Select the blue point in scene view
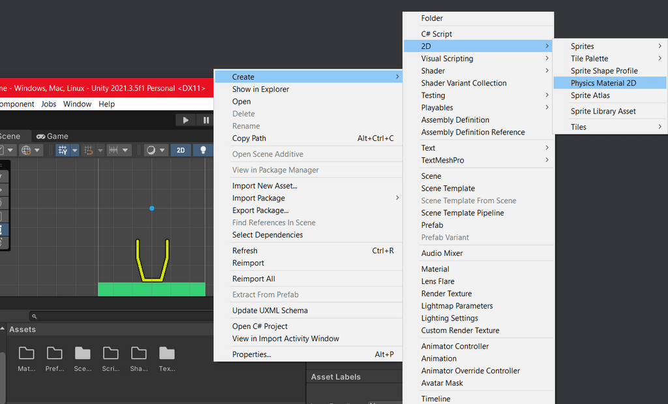The width and height of the screenshot is (668, 404). click(x=151, y=208)
